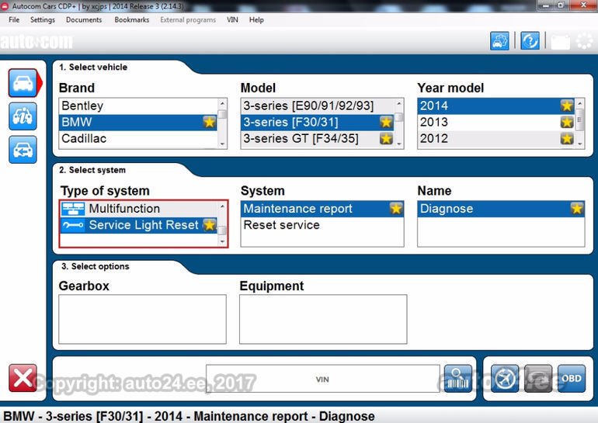The image size is (598, 423).
Task: Toggle favorite star for year 2014
Action: pyautogui.click(x=567, y=106)
